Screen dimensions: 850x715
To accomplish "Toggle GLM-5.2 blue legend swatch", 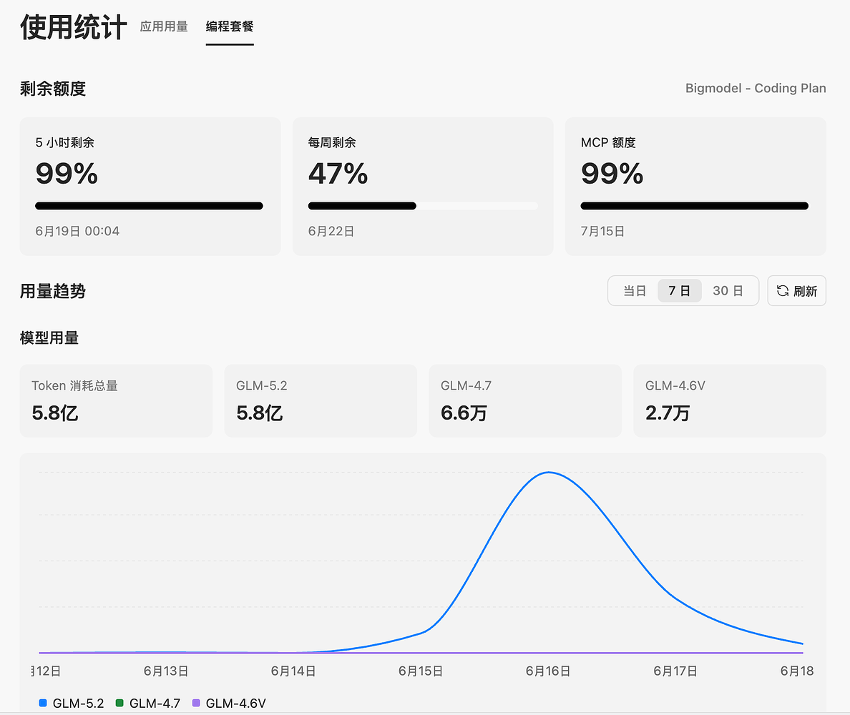I will (x=43, y=703).
